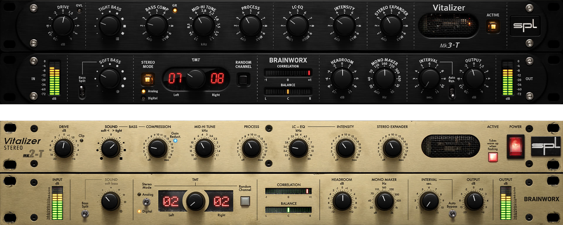The image size is (563, 225).
Task: Click the Brainworx logo on Mk2-T
Action: [x=541, y=199]
